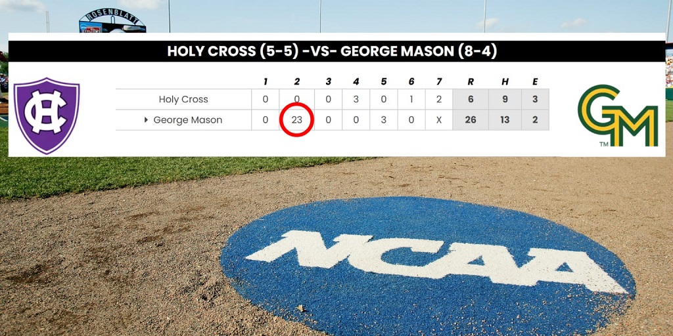Click the E errors column header
Screen dimensions: 673x336
[x=535, y=82]
